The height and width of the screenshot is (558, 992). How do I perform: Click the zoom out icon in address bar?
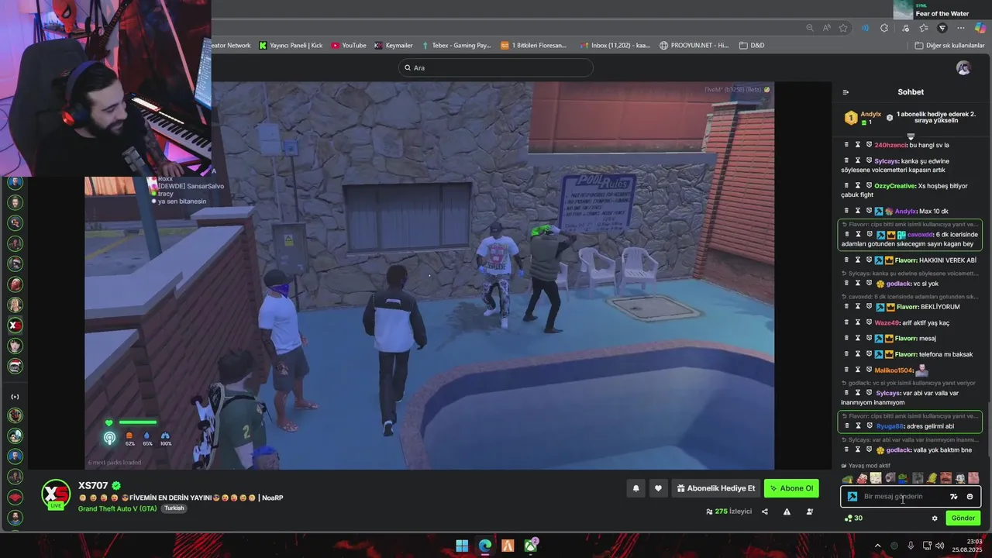point(810,28)
